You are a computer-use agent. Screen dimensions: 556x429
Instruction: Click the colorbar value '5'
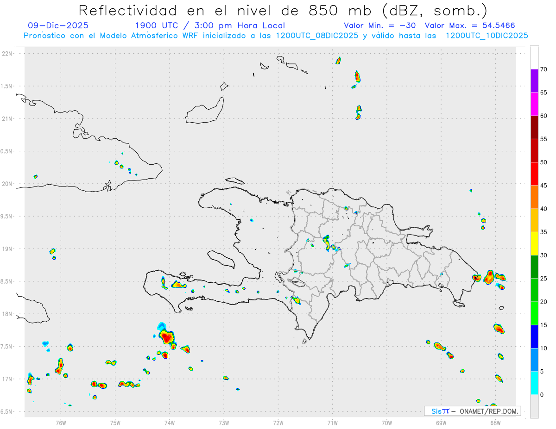pyautogui.click(x=543, y=372)
